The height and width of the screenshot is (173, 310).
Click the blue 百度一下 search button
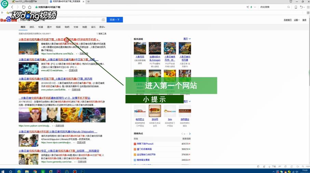(114, 20)
